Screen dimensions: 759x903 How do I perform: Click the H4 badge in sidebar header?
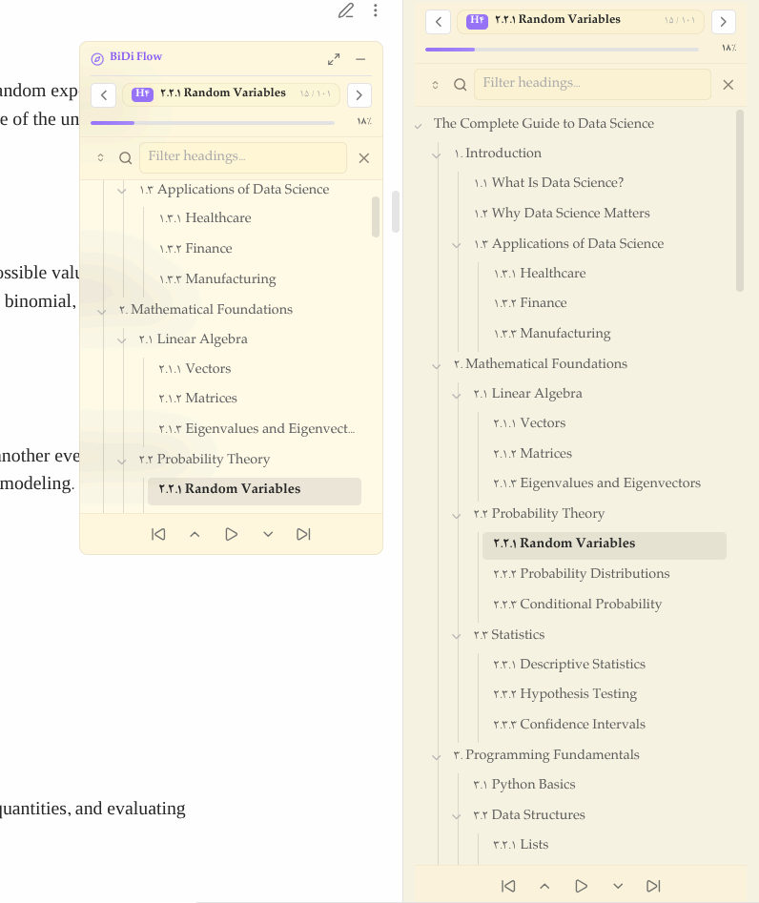pyautogui.click(x=477, y=21)
